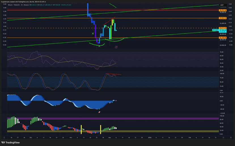The width and height of the screenshot is (235, 146).
Task: Click the olive band in bottom indicator pane
Action: coord(113,131)
